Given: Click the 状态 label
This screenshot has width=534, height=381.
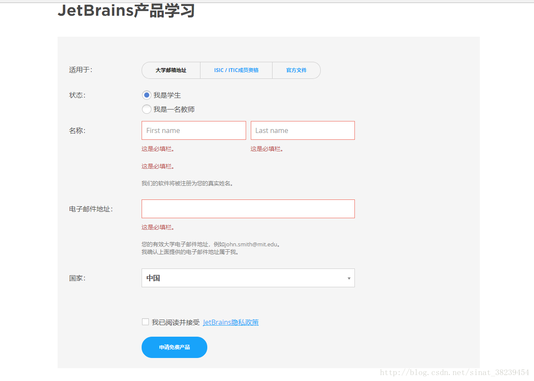Looking at the screenshot, I should tap(77, 95).
